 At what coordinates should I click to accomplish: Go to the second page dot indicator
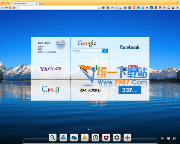(x=91, y=129)
